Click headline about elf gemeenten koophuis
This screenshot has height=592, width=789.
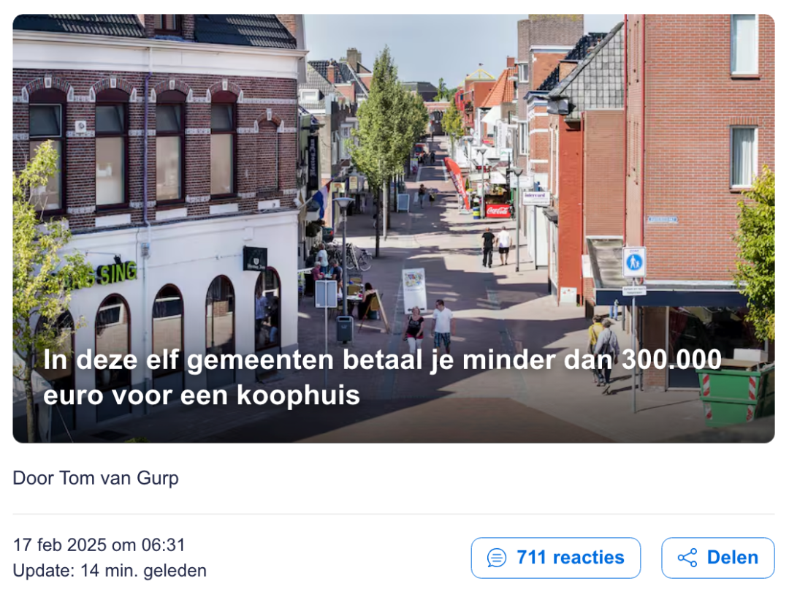(x=382, y=377)
